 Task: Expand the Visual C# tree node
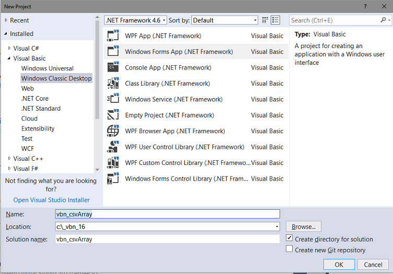click(x=9, y=48)
